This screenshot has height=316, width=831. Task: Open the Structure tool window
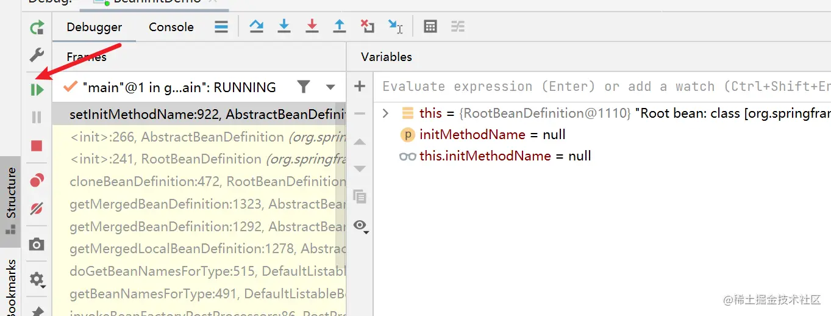click(x=10, y=201)
